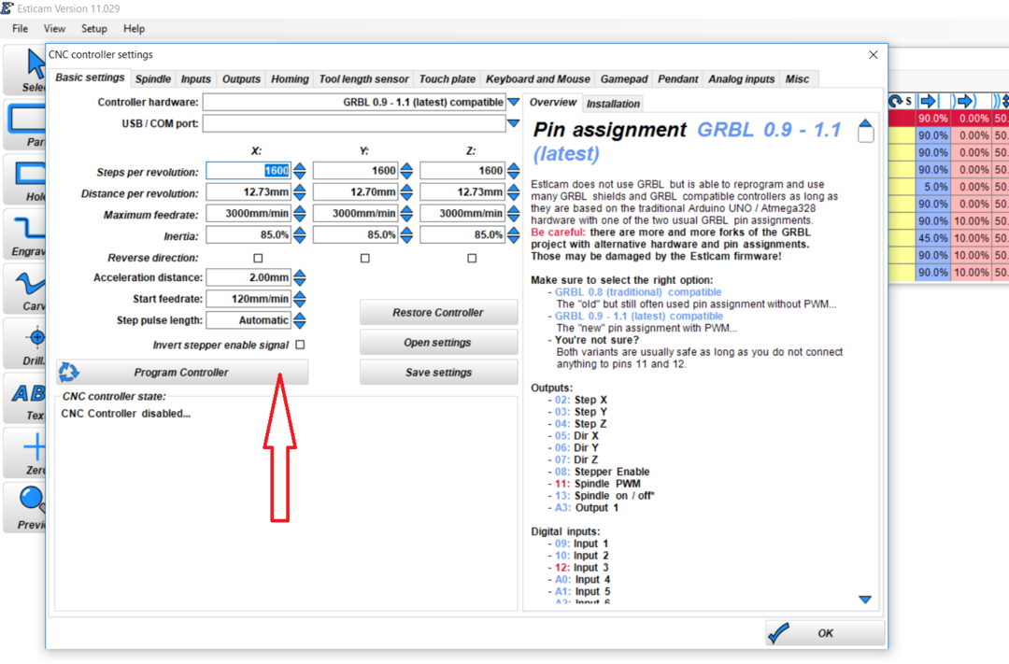Open the Setup menu
The width and height of the screenshot is (1009, 664).
[x=93, y=29]
